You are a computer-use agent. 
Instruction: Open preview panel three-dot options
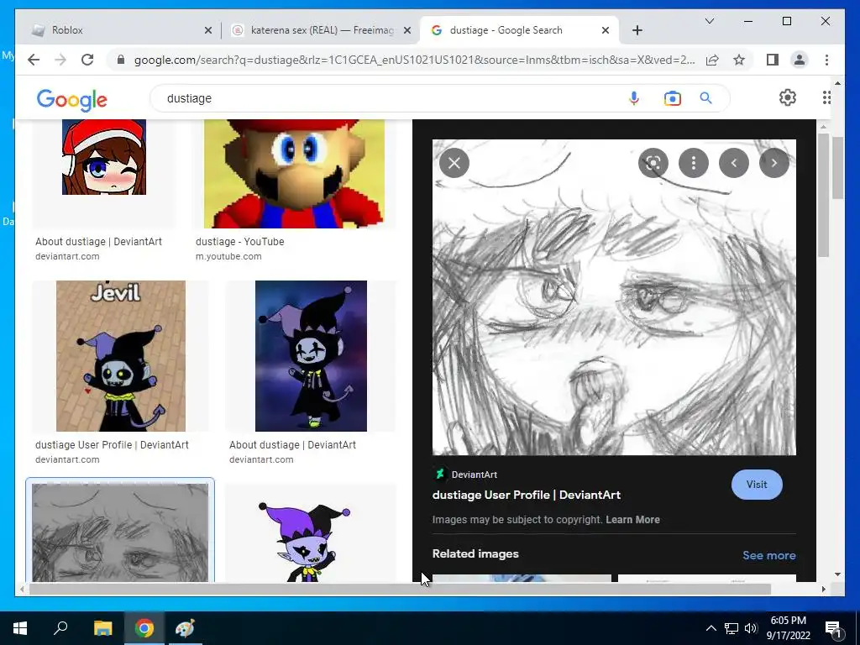[693, 163]
